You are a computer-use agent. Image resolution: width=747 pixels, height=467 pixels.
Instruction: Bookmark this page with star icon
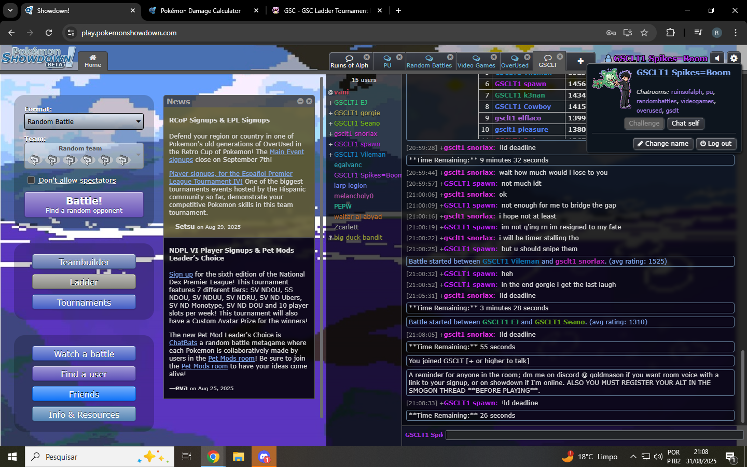(x=644, y=33)
